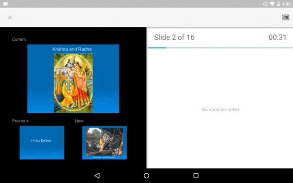This screenshot has width=293, height=183.
Task: Tap the Next label
Action: 79,121
